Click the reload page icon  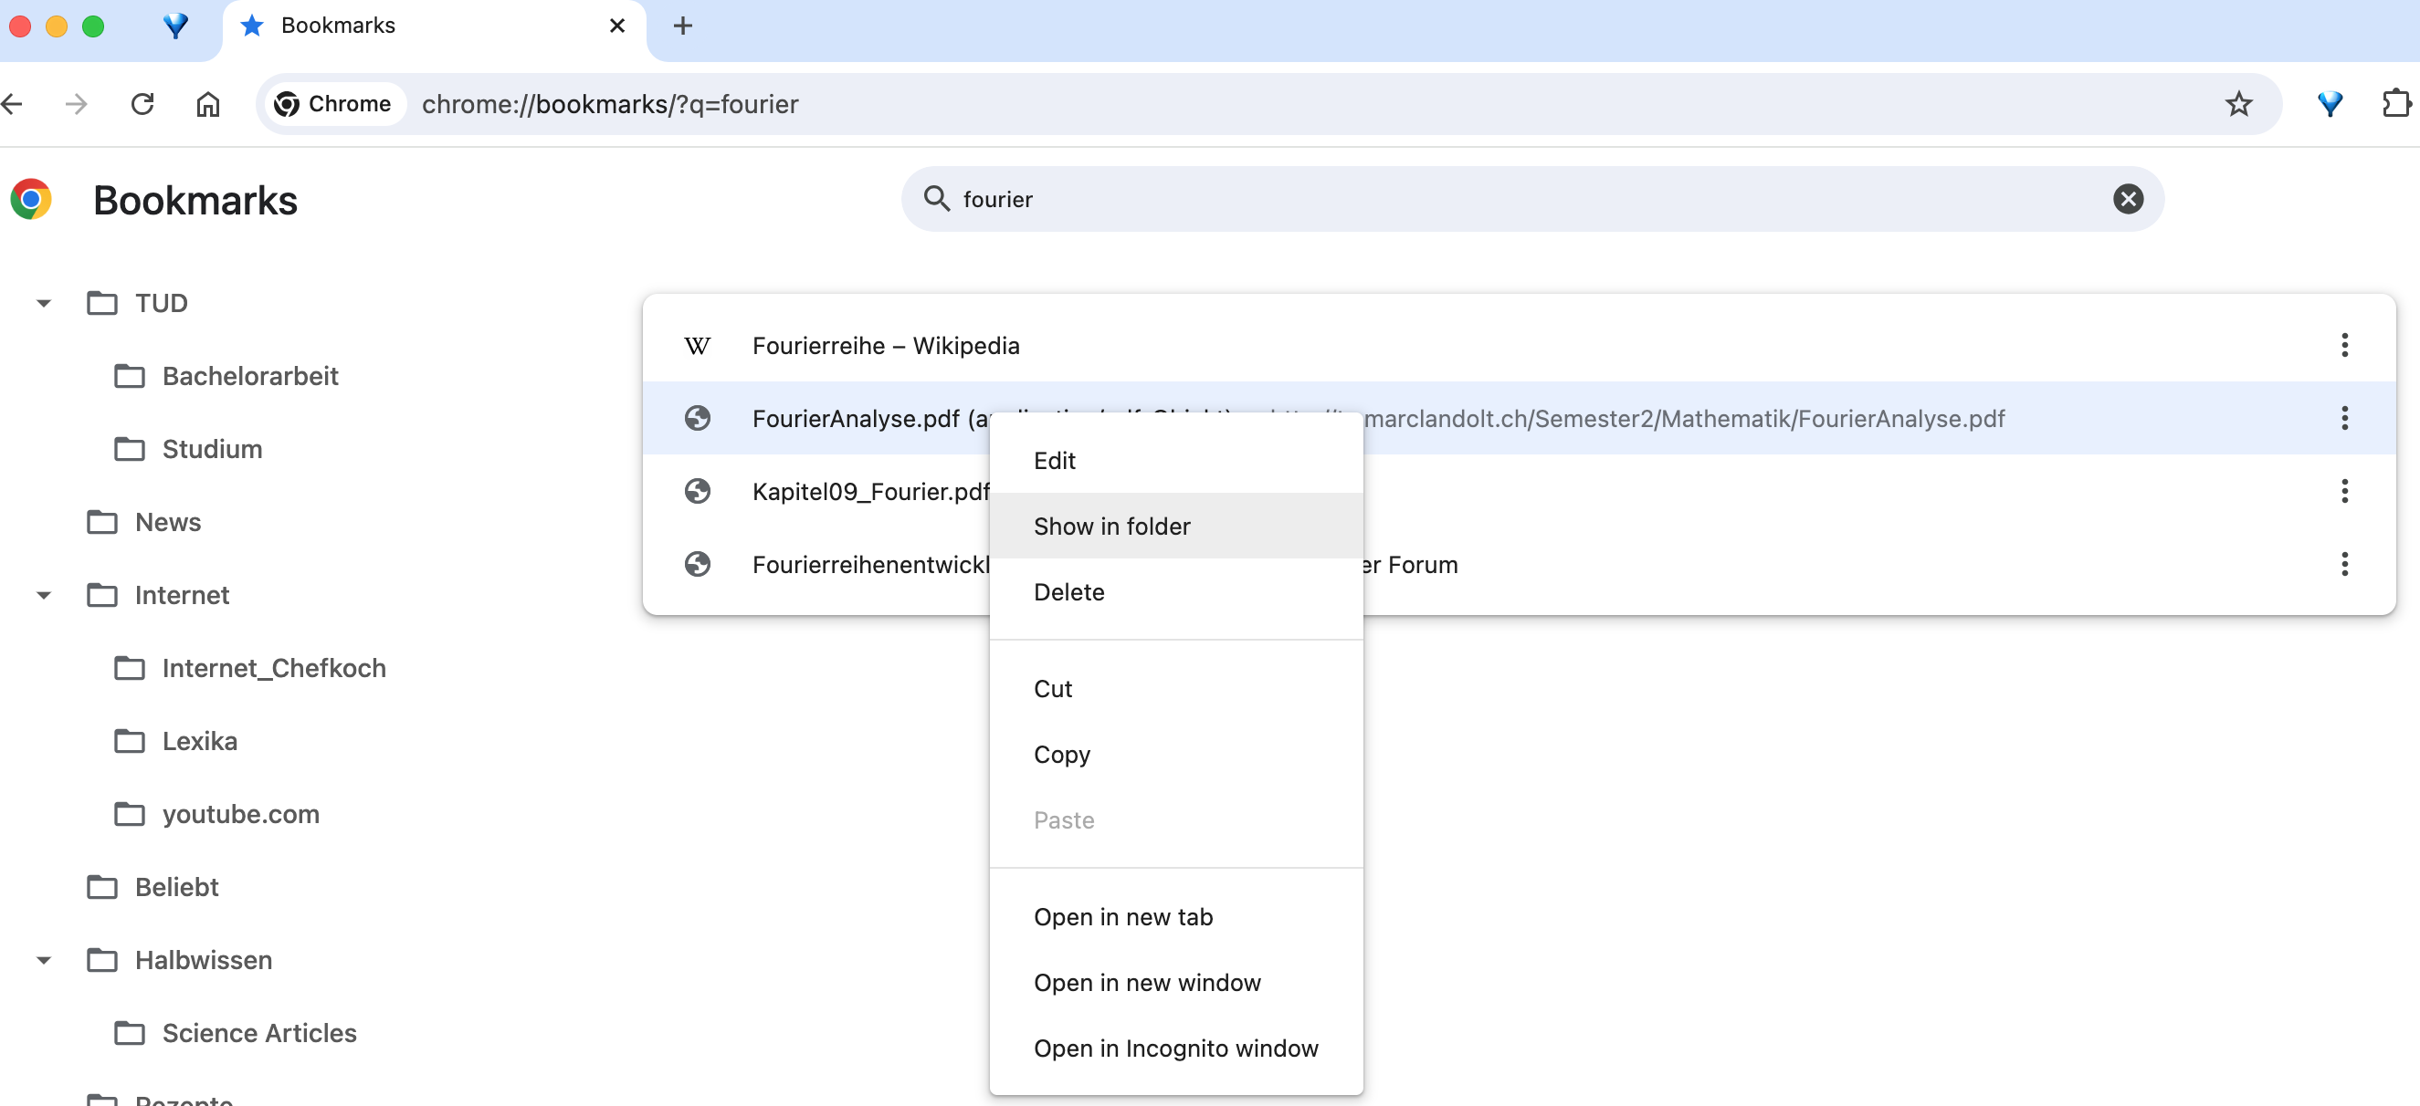[142, 104]
